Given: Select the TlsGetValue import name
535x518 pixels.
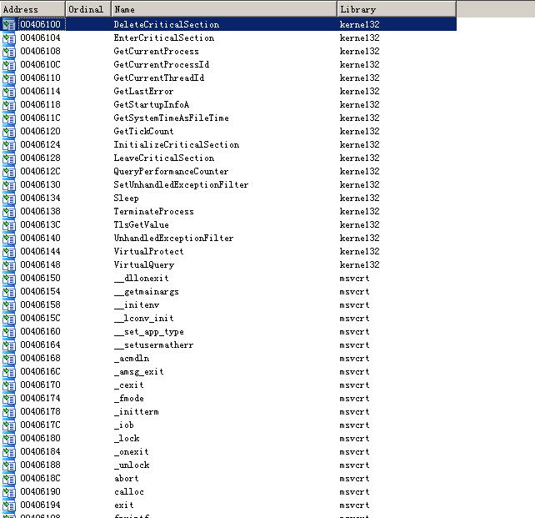Looking at the screenshot, I should pyautogui.click(x=142, y=224).
